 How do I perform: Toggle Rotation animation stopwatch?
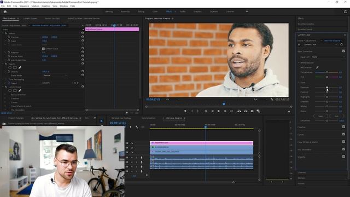point(9,53)
